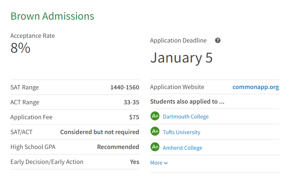The image size is (290, 181).
Task: Click the $75 application fee amount
Action: tap(134, 117)
